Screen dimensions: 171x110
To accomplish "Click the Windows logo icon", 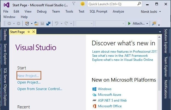I will tap(94, 89).
